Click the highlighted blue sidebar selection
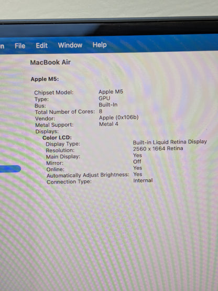 click(10, 169)
